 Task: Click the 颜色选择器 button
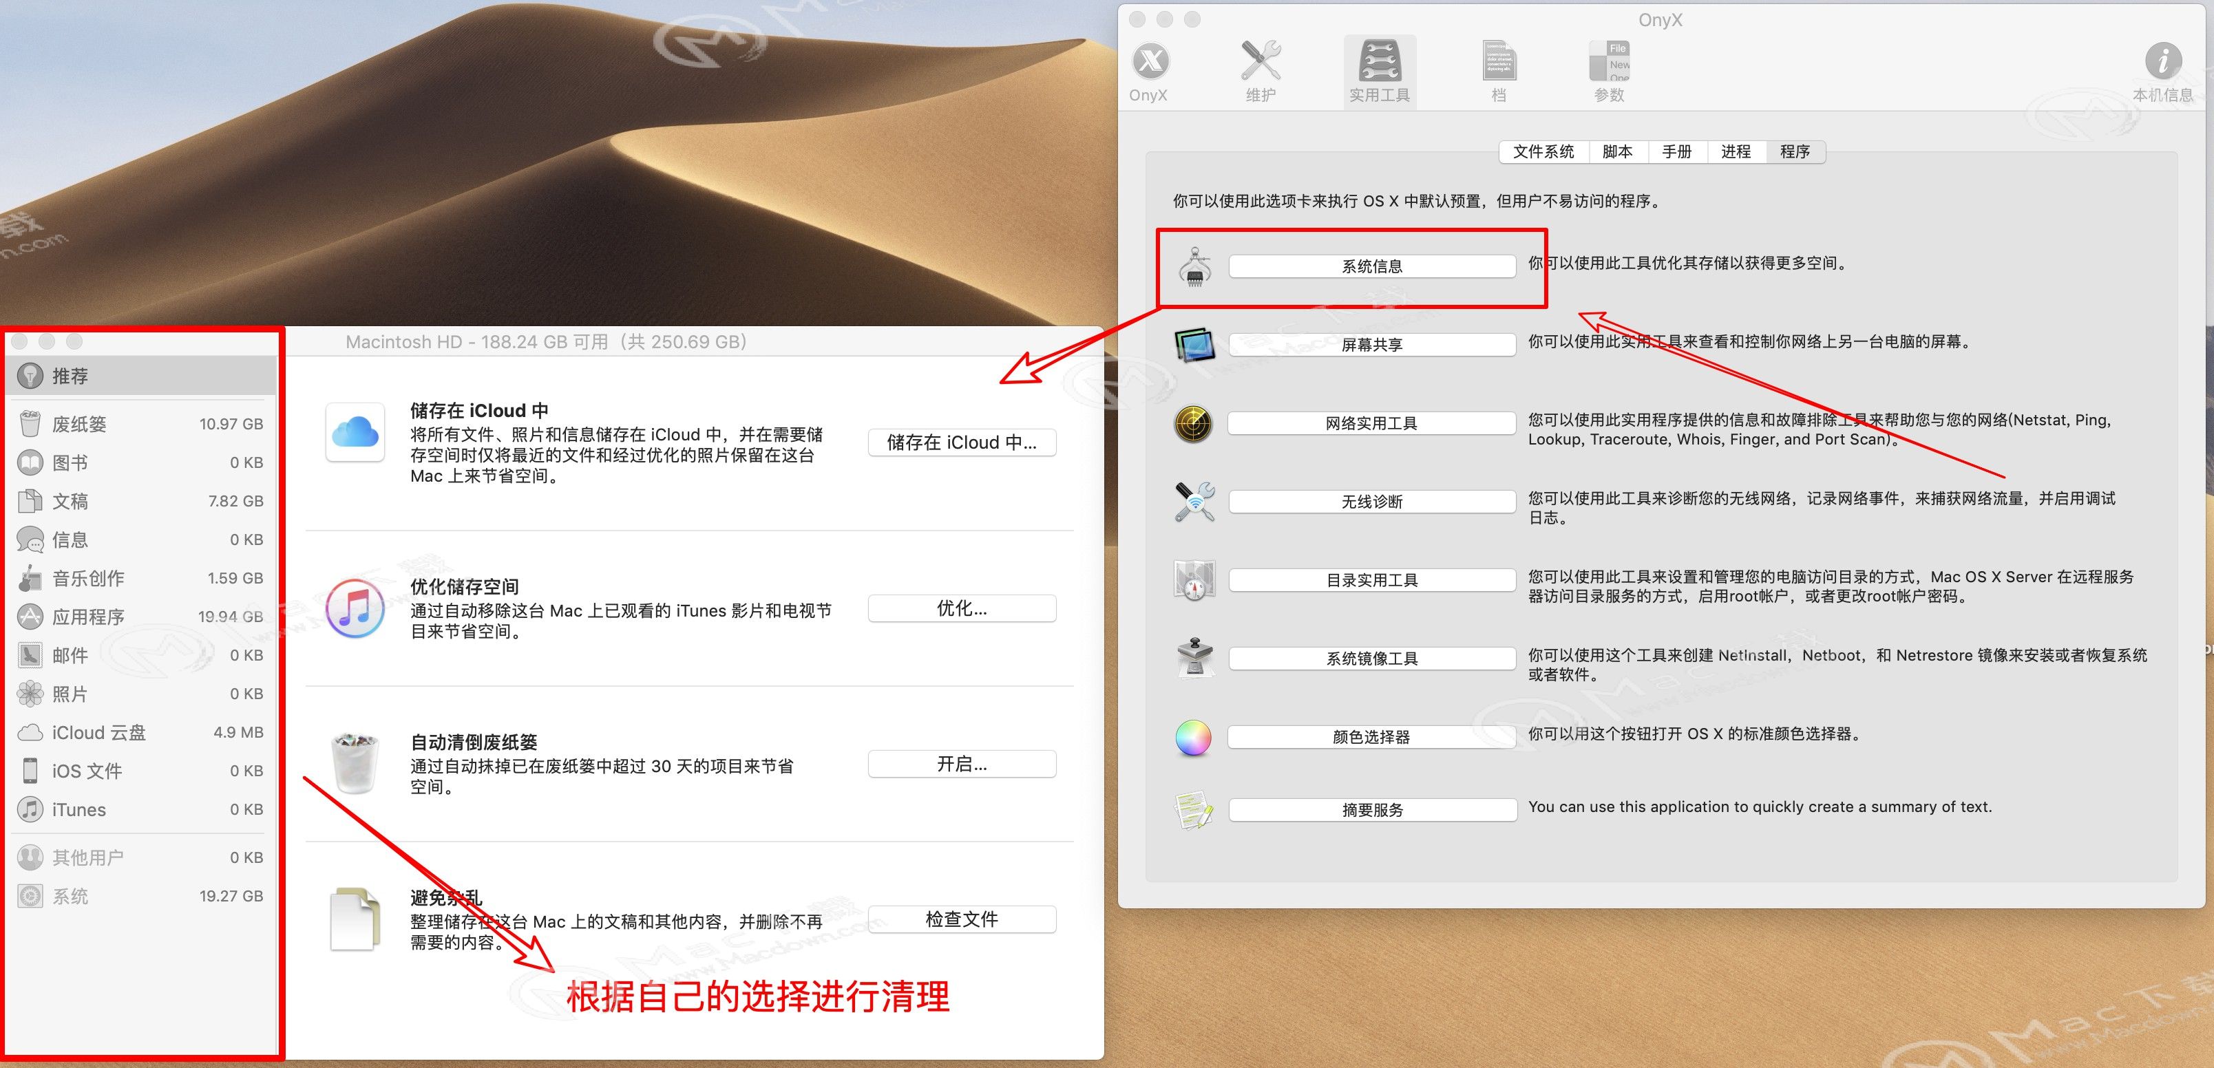(x=1373, y=737)
